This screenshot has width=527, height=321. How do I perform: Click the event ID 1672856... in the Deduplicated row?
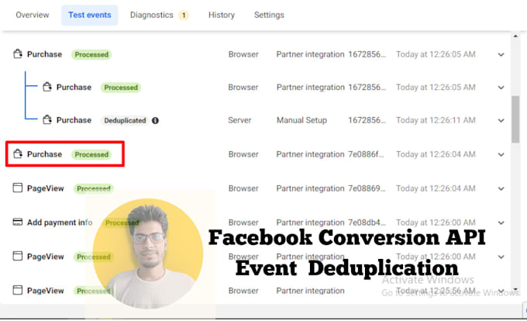367,120
